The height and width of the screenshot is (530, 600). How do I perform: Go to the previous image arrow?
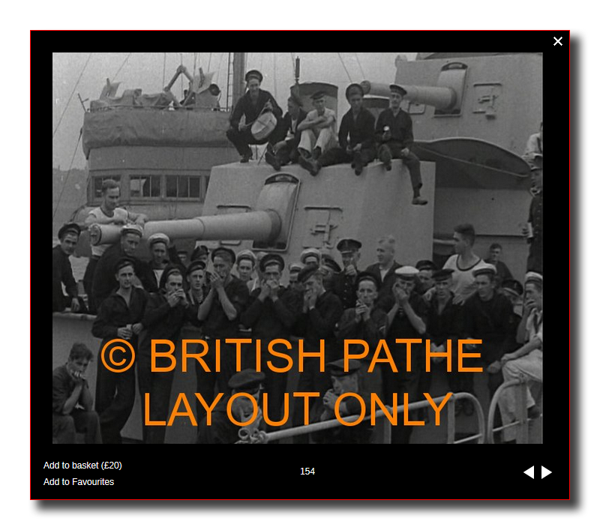[x=529, y=472]
